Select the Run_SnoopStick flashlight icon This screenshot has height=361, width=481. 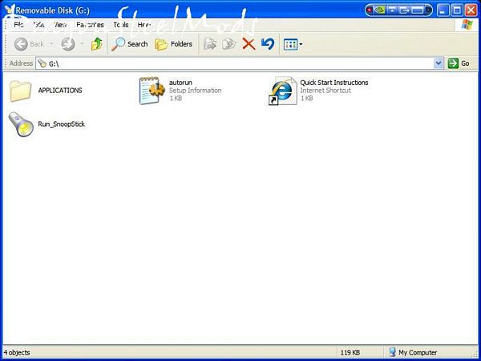[x=20, y=124]
